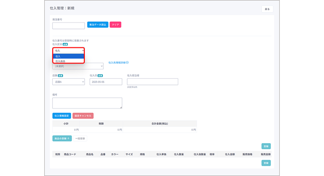Click the 小計 header cell
The height and width of the screenshot is (176, 324).
pos(66,124)
